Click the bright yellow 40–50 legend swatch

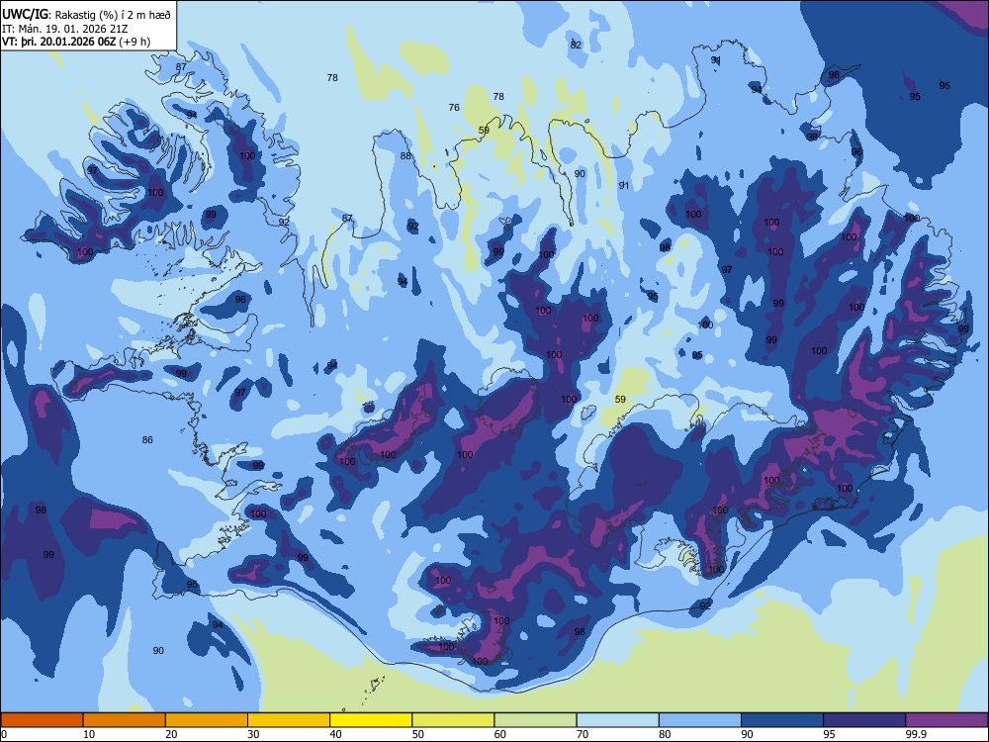(371, 720)
